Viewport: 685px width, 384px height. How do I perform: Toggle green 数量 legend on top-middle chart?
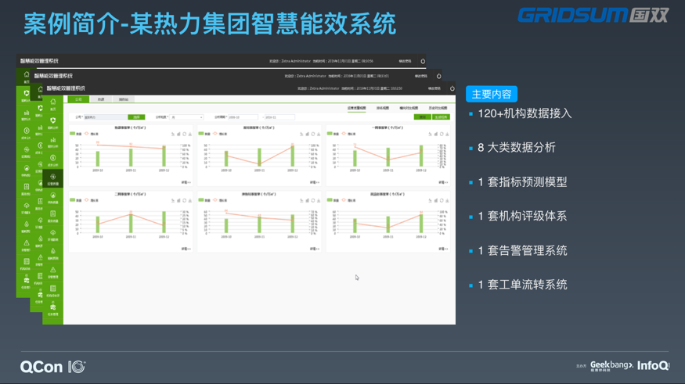[204, 134]
